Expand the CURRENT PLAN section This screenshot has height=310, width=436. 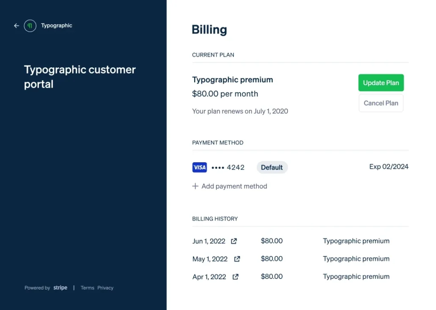click(x=213, y=55)
